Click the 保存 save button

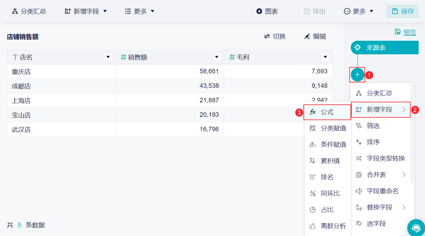coord(402,11)
